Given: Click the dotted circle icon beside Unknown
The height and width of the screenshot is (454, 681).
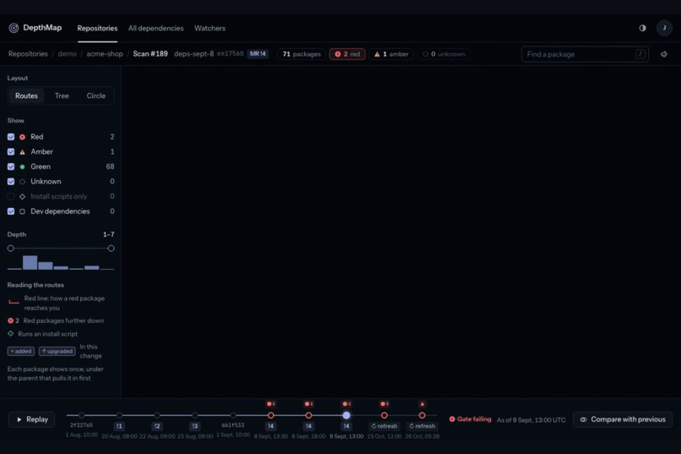Looking at the screenshot, I should 22,182.
